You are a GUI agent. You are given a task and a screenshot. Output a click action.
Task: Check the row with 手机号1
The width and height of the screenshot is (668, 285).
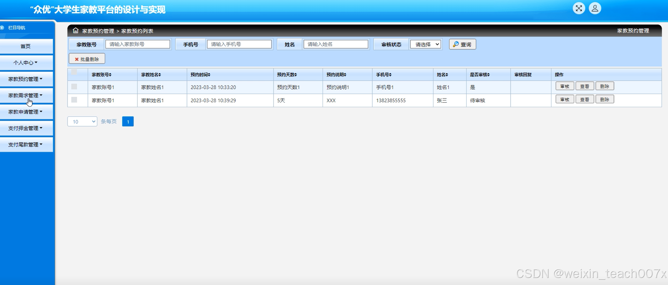pos(74,87)
